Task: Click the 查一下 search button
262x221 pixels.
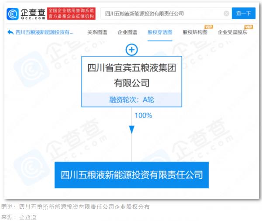Action: [244, 13]
